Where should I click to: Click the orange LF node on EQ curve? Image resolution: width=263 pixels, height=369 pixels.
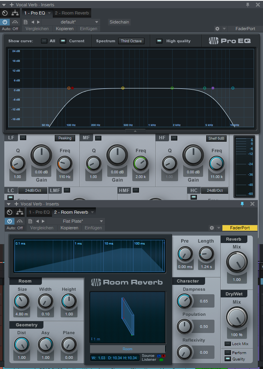pos(69,88)
